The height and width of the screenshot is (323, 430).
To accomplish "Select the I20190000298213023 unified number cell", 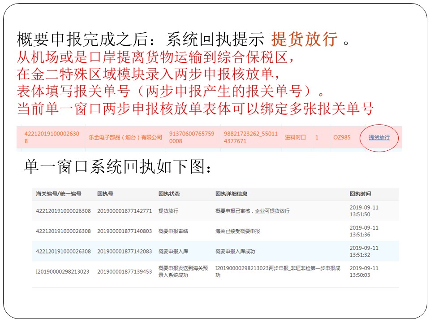I will [62, 271].
